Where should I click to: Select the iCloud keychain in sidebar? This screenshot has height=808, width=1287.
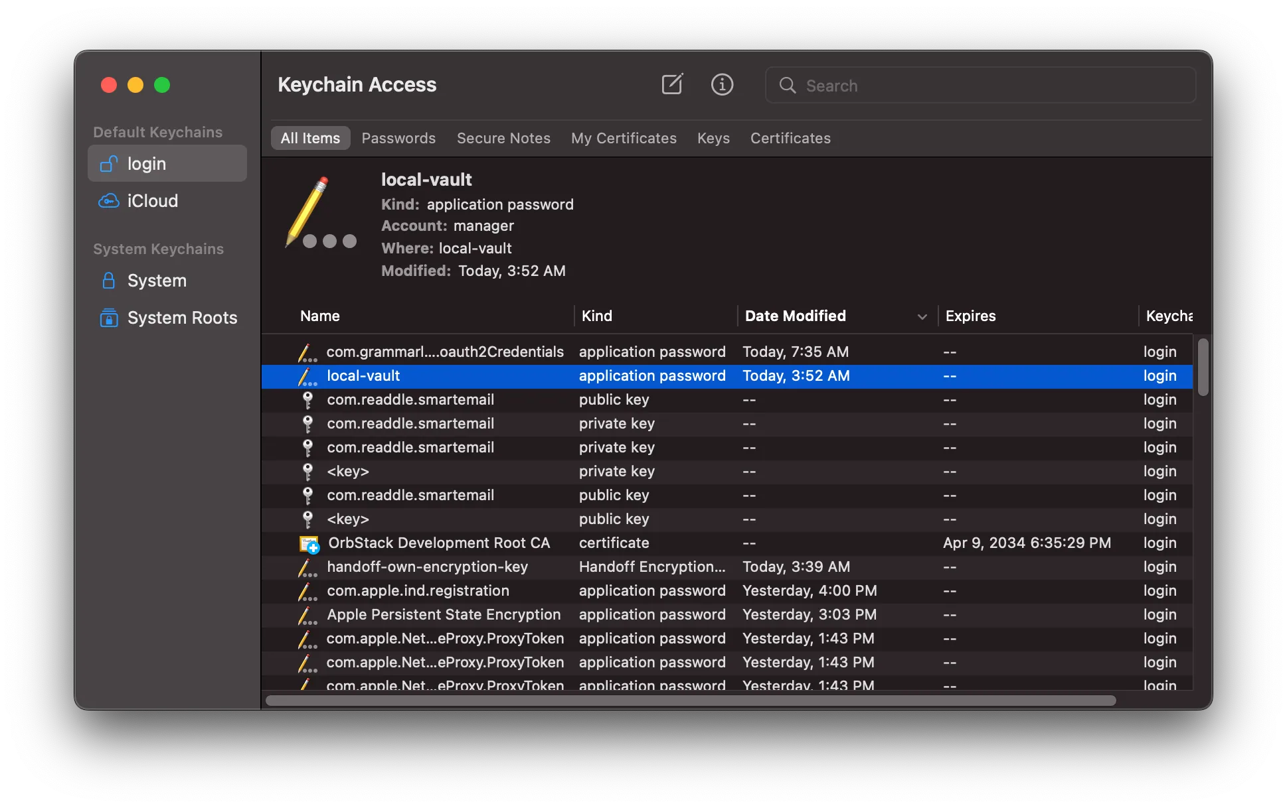click(x=167, y=201)
